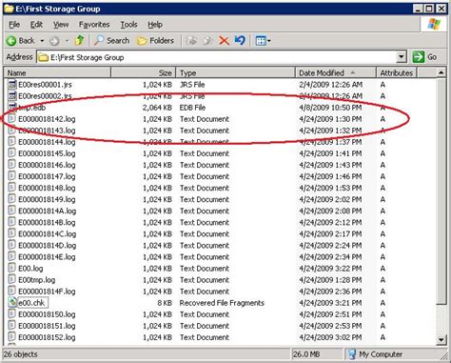The width and height of the screenshot is (451, 363).
Task: Click the red Delete X icon
Action: tap(224, 41)
